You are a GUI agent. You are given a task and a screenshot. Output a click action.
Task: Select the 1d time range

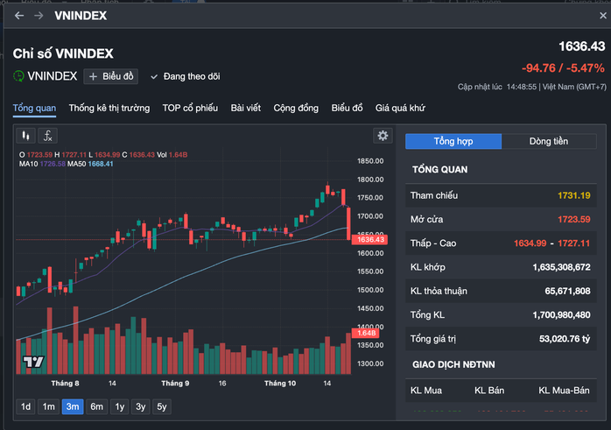pos(26,406)
